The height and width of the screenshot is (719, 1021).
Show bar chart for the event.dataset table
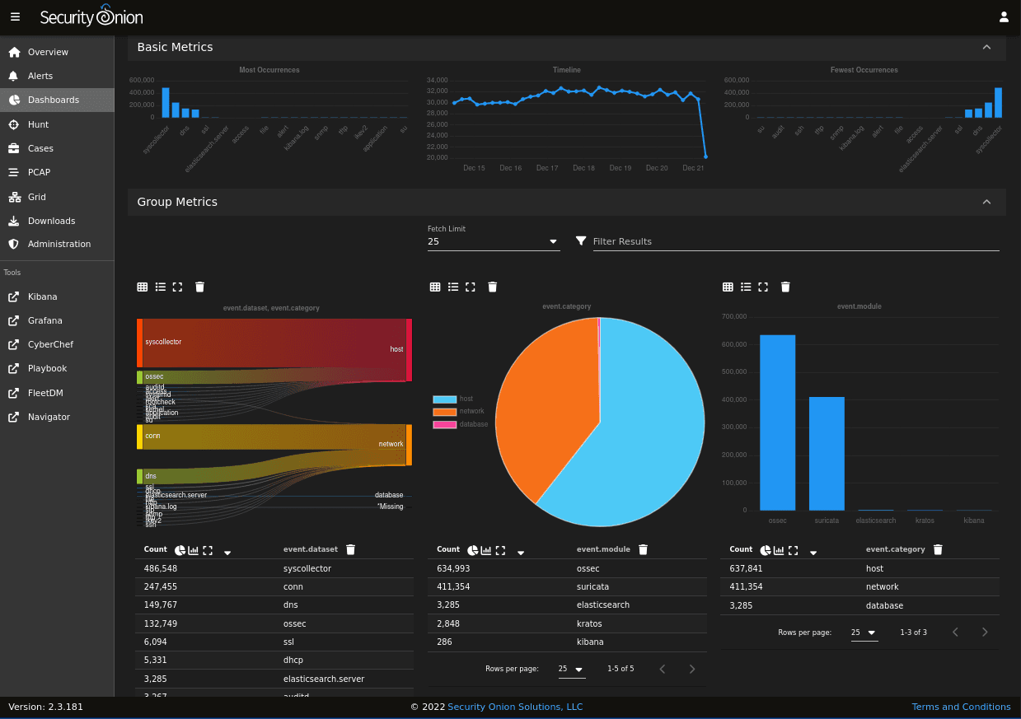(x=194, y=550)
